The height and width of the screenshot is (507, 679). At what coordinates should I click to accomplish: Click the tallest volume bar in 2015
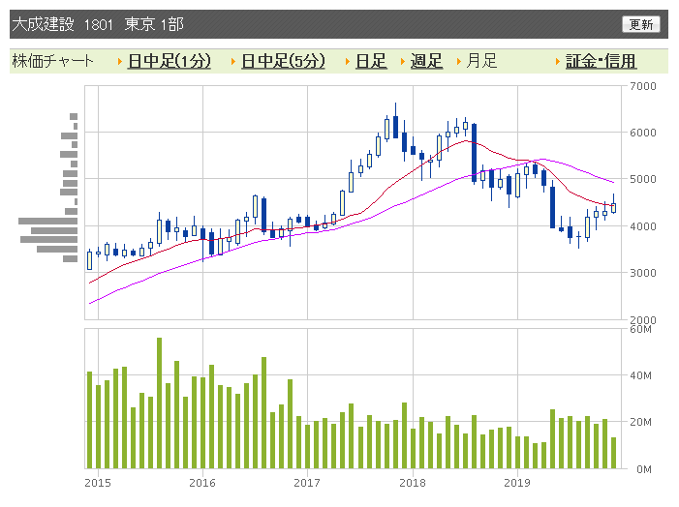pyautogui.click(x=160, y=403)
